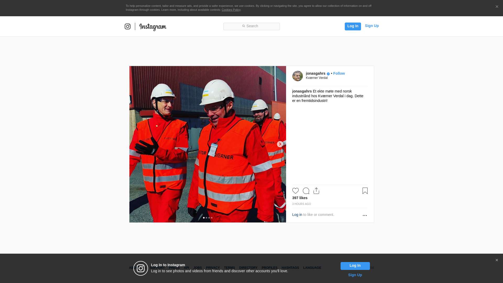Click the Instagram camera logo in header

(x=128, y=26)
